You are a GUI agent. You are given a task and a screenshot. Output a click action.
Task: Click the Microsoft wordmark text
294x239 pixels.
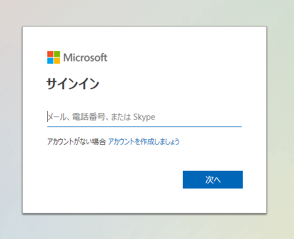pos(86,58)
